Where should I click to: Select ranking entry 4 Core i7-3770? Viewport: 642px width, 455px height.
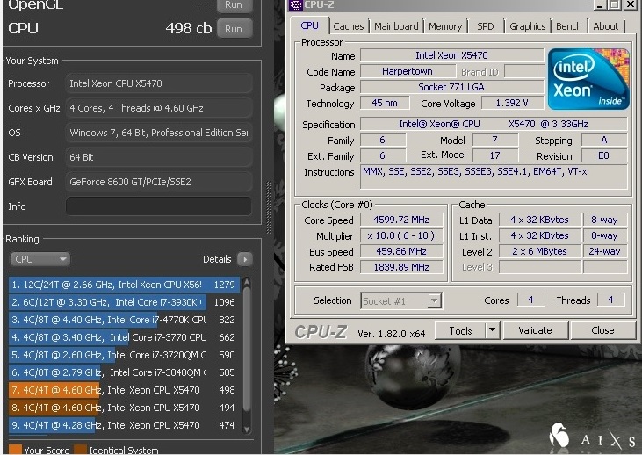[124, 337]
